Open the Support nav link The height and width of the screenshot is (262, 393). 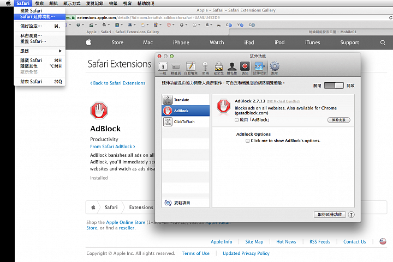tap(349, 42)
